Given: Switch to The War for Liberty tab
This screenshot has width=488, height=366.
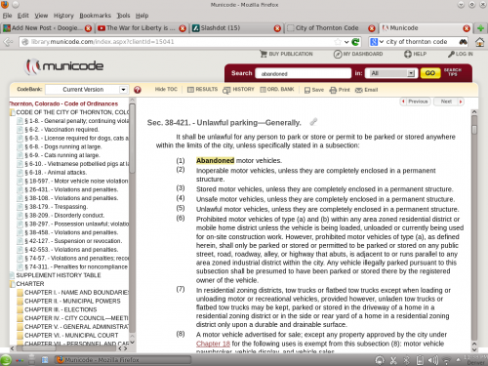Looking at the screenshot, I should pyautogui.click(x=142, y=28).
